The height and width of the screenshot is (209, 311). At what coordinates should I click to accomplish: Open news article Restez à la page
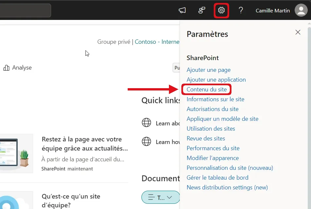point(85,144)
